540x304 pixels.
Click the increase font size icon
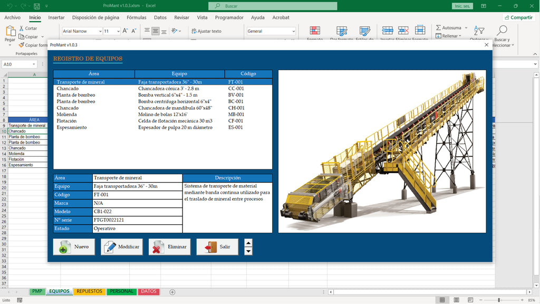(126, 31)
